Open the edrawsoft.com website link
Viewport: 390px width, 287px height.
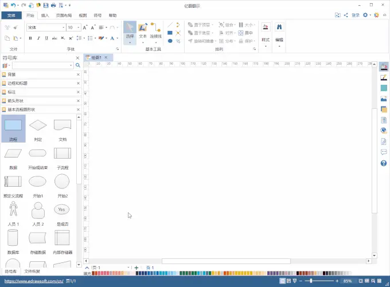point(34,281)
